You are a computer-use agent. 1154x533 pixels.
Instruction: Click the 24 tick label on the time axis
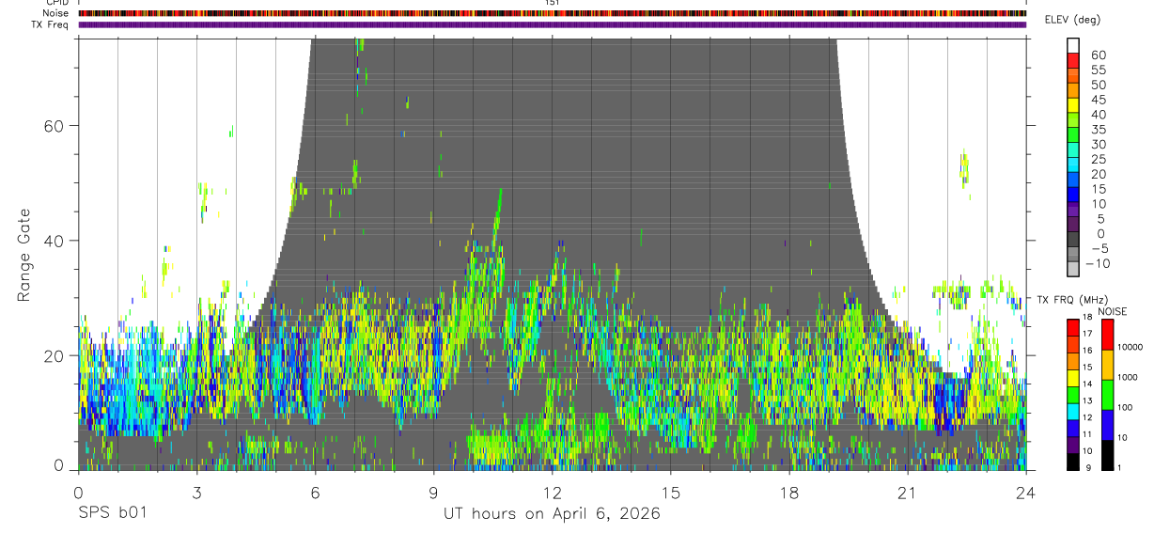point(1025,492)
